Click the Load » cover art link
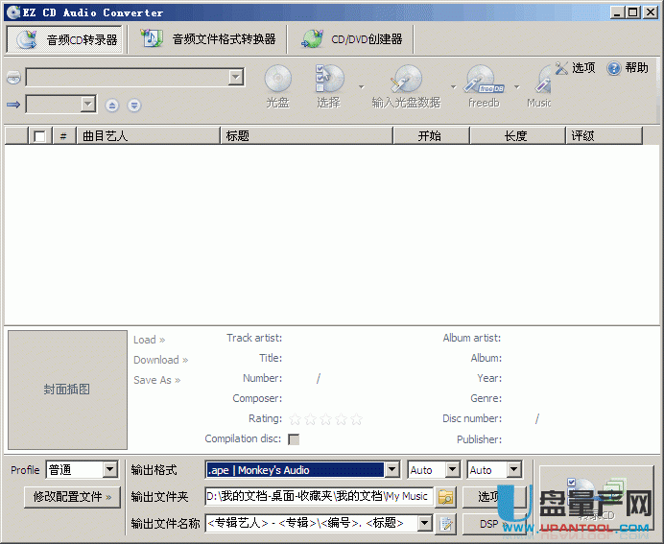The width and height of the screenshot is (664, 544). click(x=149, y=340)
